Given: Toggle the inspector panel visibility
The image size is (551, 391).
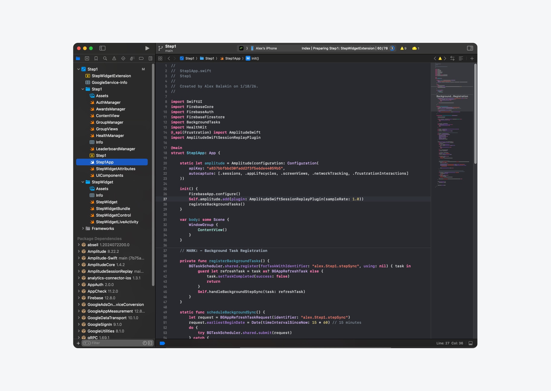Looking at the screenshot, I should click(470, 48).
